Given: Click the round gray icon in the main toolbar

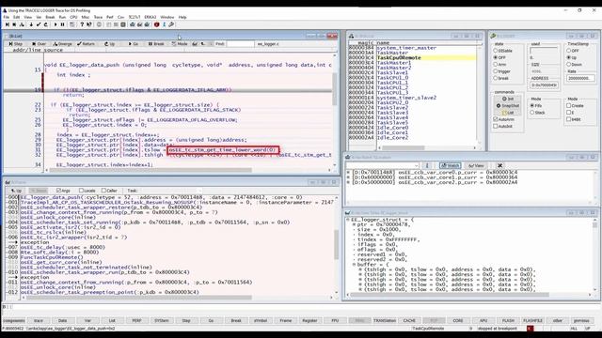Looking at the screenshot, I should tap(99, 24).
